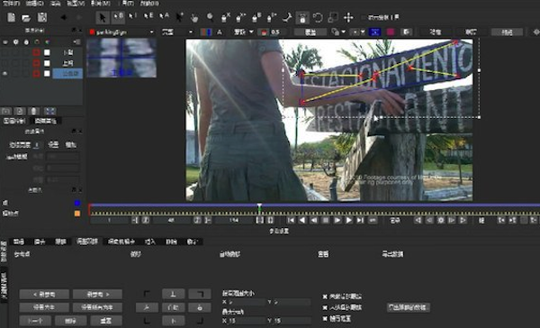Open the parkingSign clip dropdown

(x=121, y=32)
